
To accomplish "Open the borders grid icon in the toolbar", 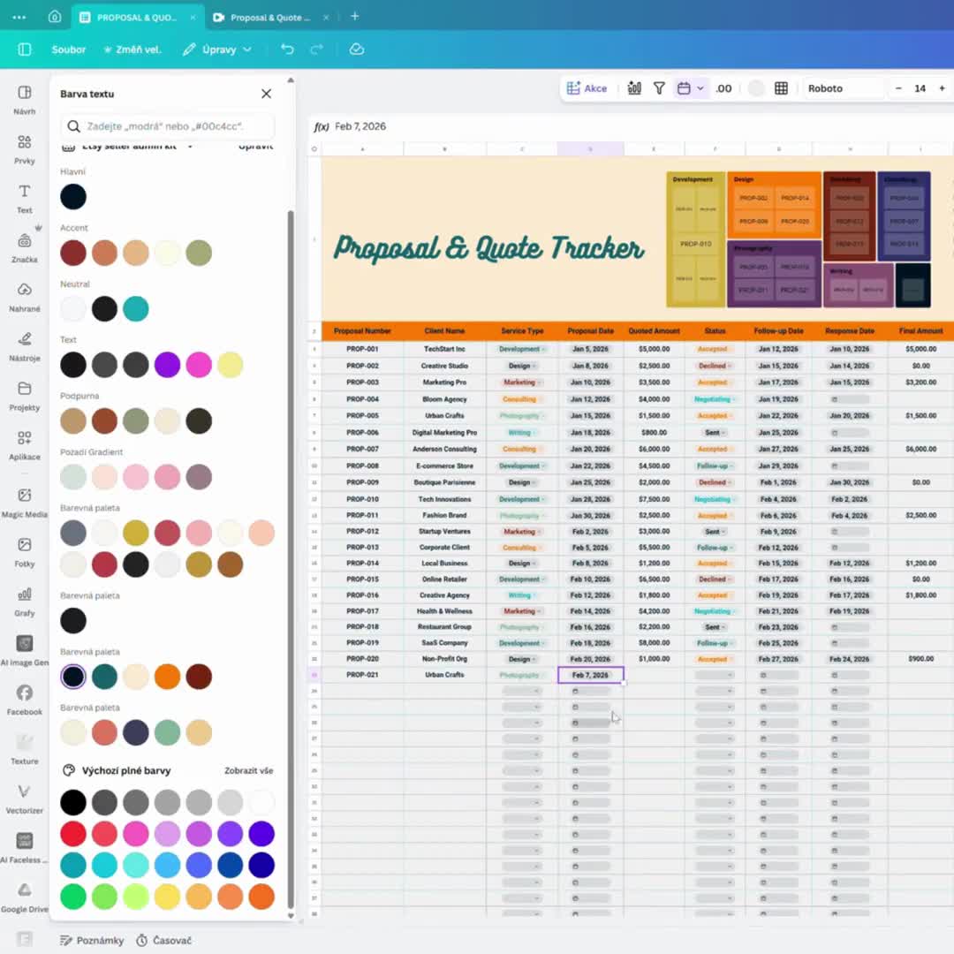I will click(x=781, y=88).
